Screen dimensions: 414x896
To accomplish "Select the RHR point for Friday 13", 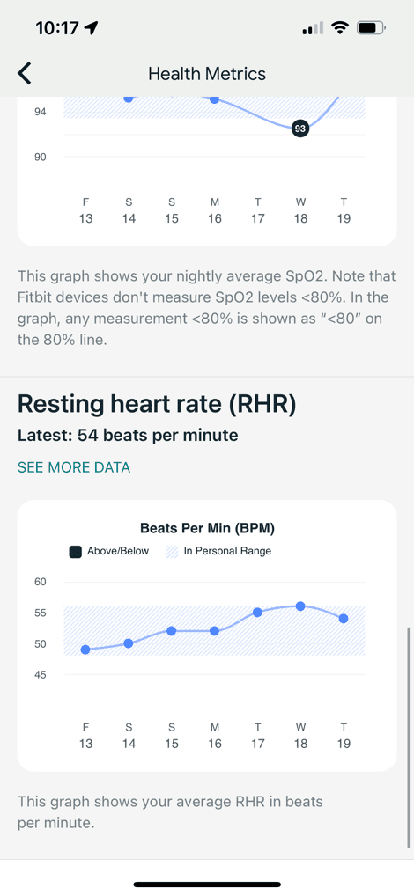I will coord(85,650).
